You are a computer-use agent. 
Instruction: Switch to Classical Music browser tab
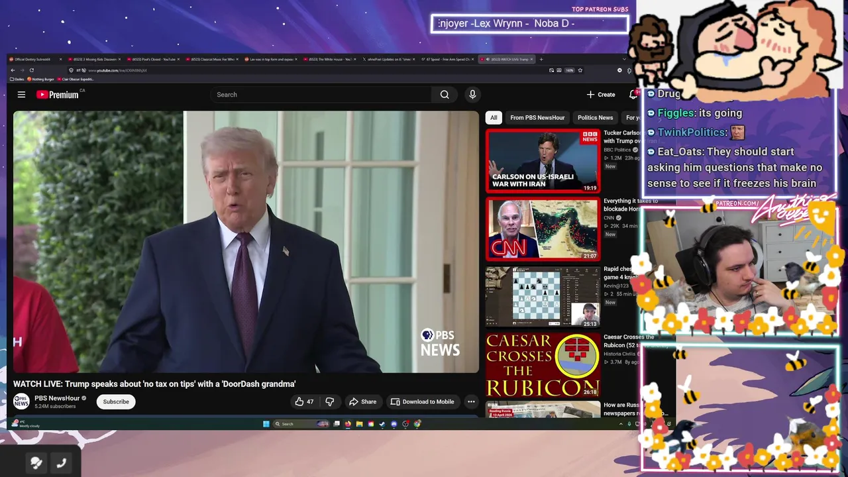[212, 59]
